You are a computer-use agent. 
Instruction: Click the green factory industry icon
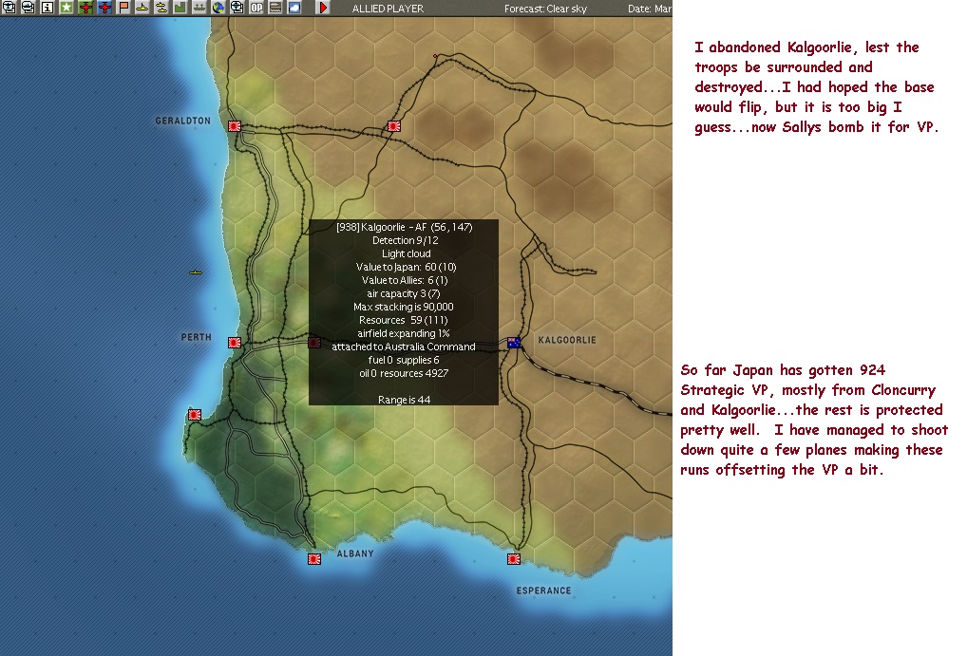180,8
